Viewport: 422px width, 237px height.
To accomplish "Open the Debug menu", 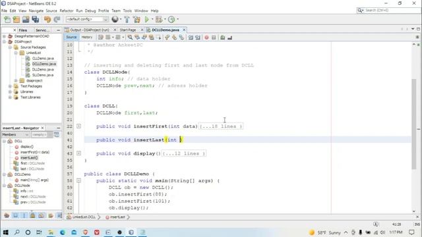I will pos(90,11).
